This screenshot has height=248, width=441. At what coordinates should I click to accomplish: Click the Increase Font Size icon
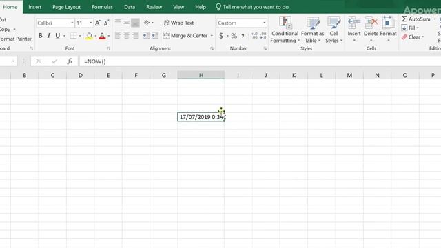(x=98, y=23)
